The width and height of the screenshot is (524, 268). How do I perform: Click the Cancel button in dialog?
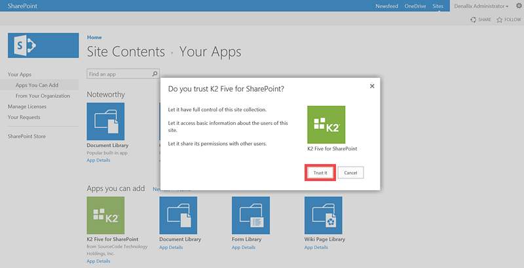click(x=350, y=173)
